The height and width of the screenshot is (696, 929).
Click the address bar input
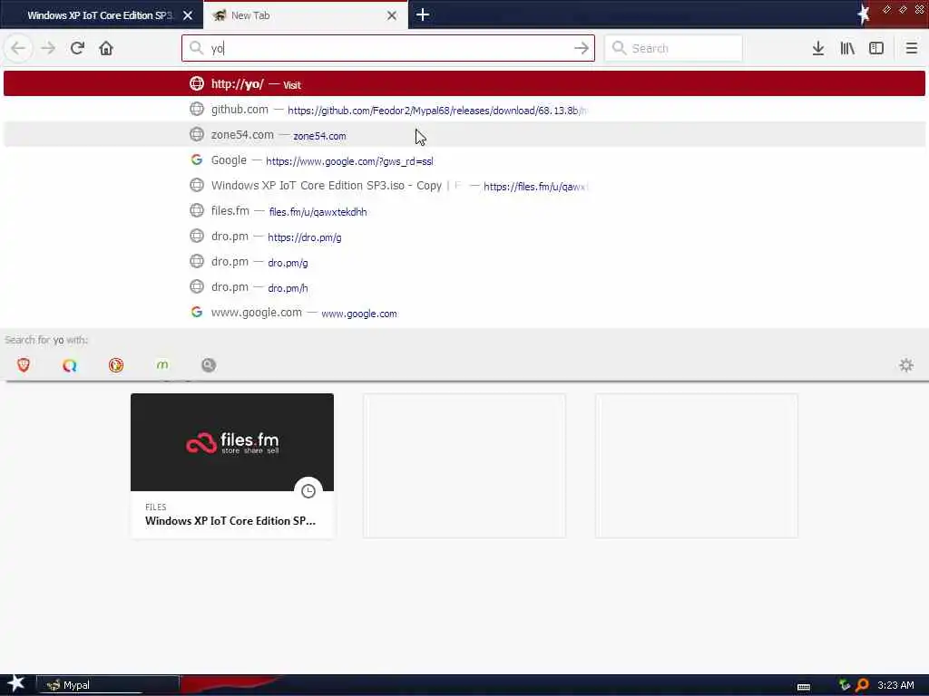pos(388,49)
